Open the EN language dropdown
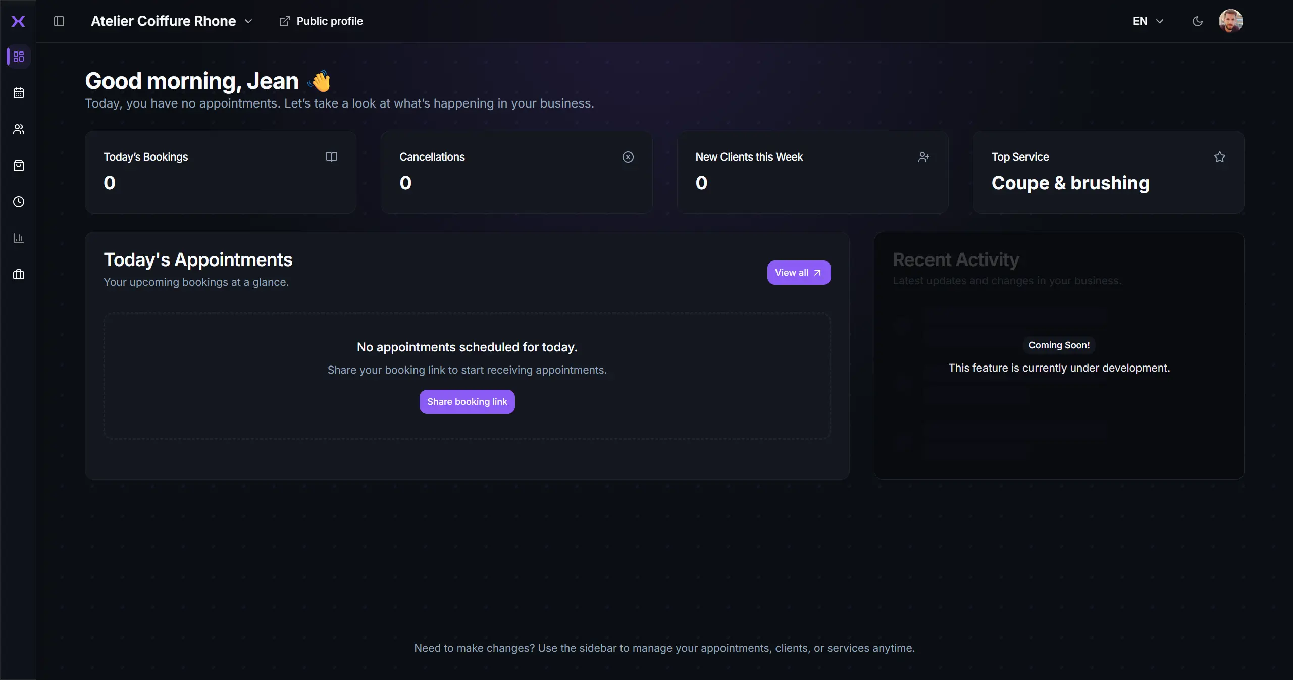The height and width of the screenshot is (680, 1293). pos(1148,21)
